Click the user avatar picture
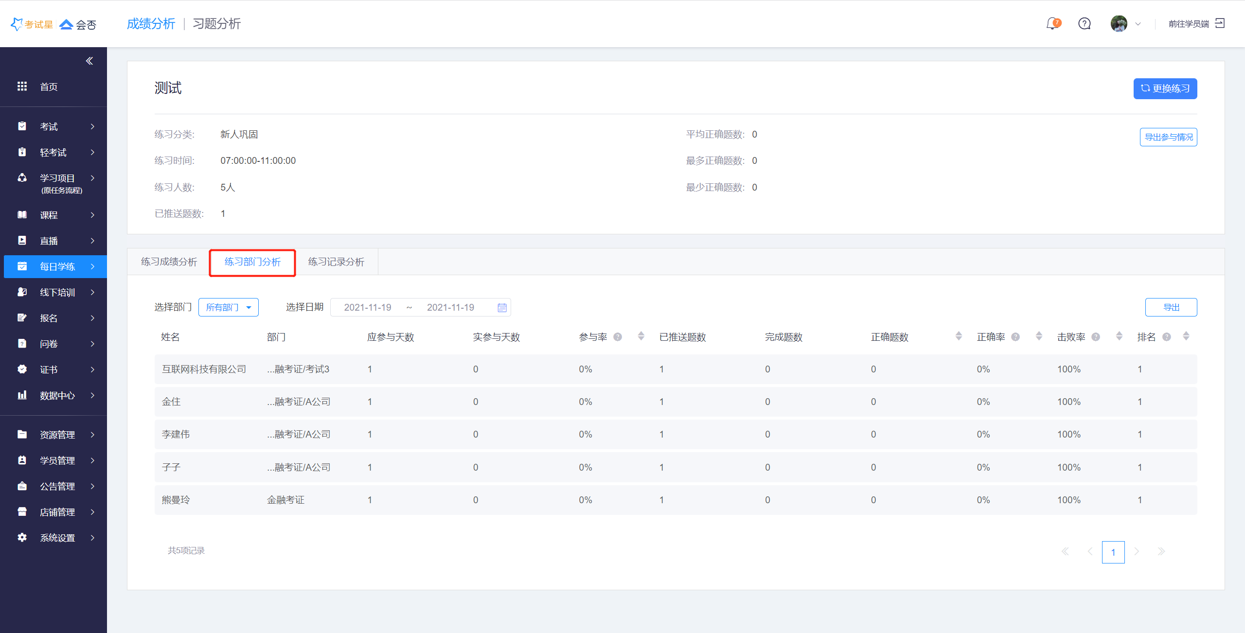This screenshot has width=1245, height=633. tap(1119, 23)
